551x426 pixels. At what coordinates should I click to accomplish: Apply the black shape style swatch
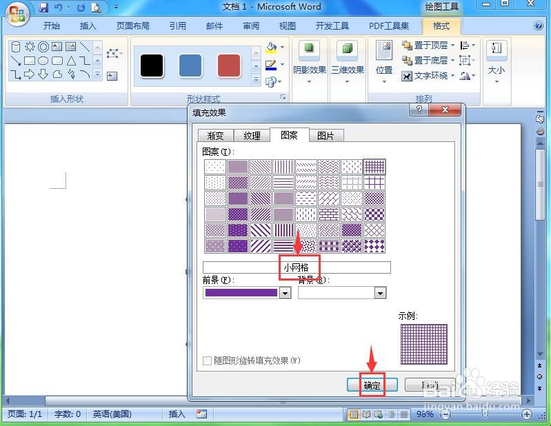click(x=152, y=65)
